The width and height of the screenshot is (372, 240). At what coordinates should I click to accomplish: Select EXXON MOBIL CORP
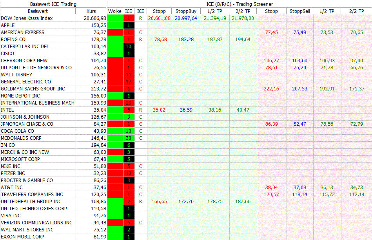click(22, 237)
